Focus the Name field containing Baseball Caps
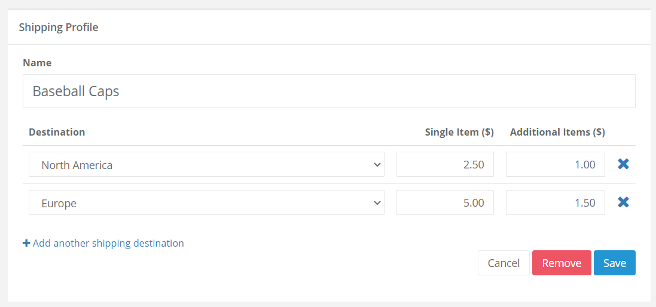 click(x=329, y=91)
